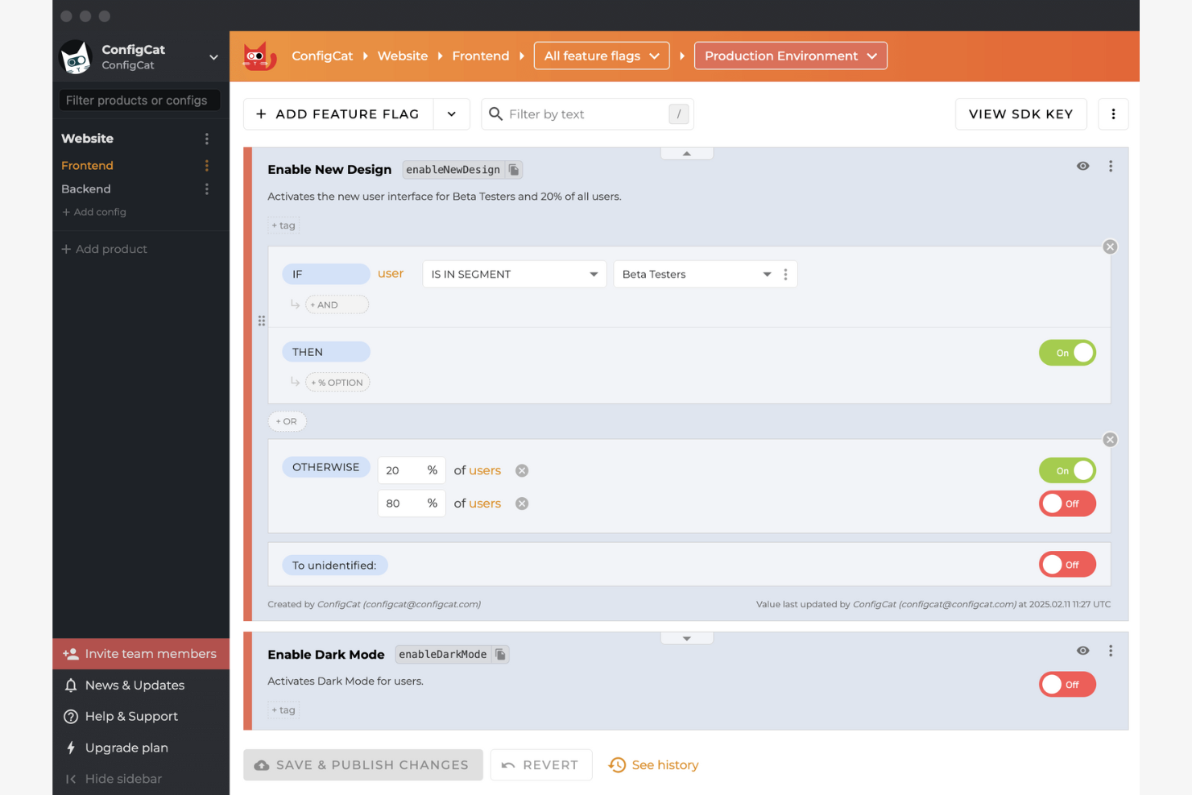Go to Frontend breadcrumb

coord(481,56)
